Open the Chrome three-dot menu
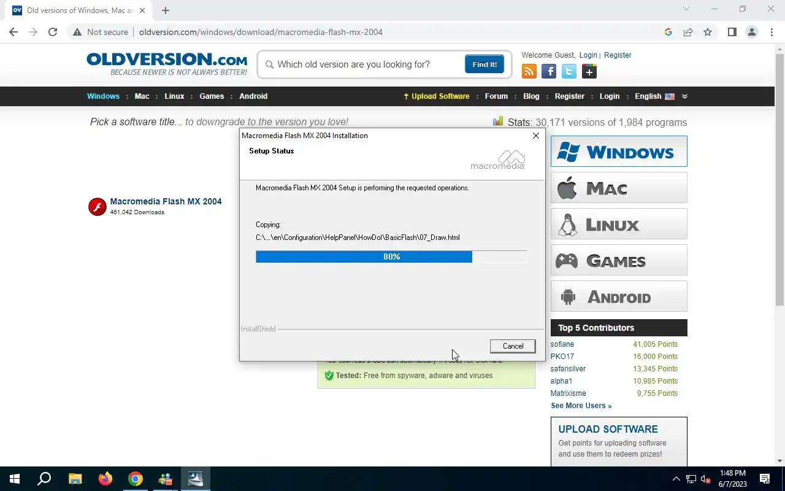Screen dimensions: 785x491 pyautogui.click(x=771, y=32)
